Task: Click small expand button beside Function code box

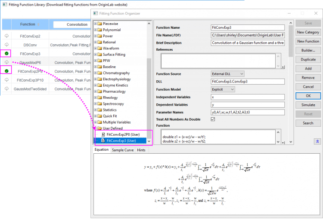Action: pyautogui.click(x=283, y=143)
